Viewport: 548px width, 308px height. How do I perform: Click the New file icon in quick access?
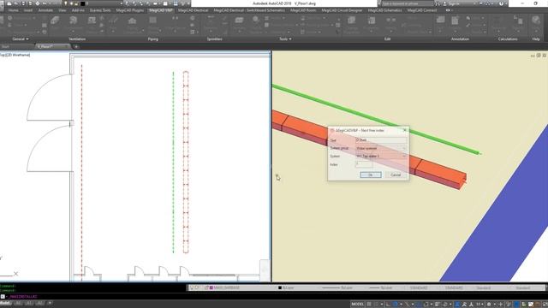(9, 3)
